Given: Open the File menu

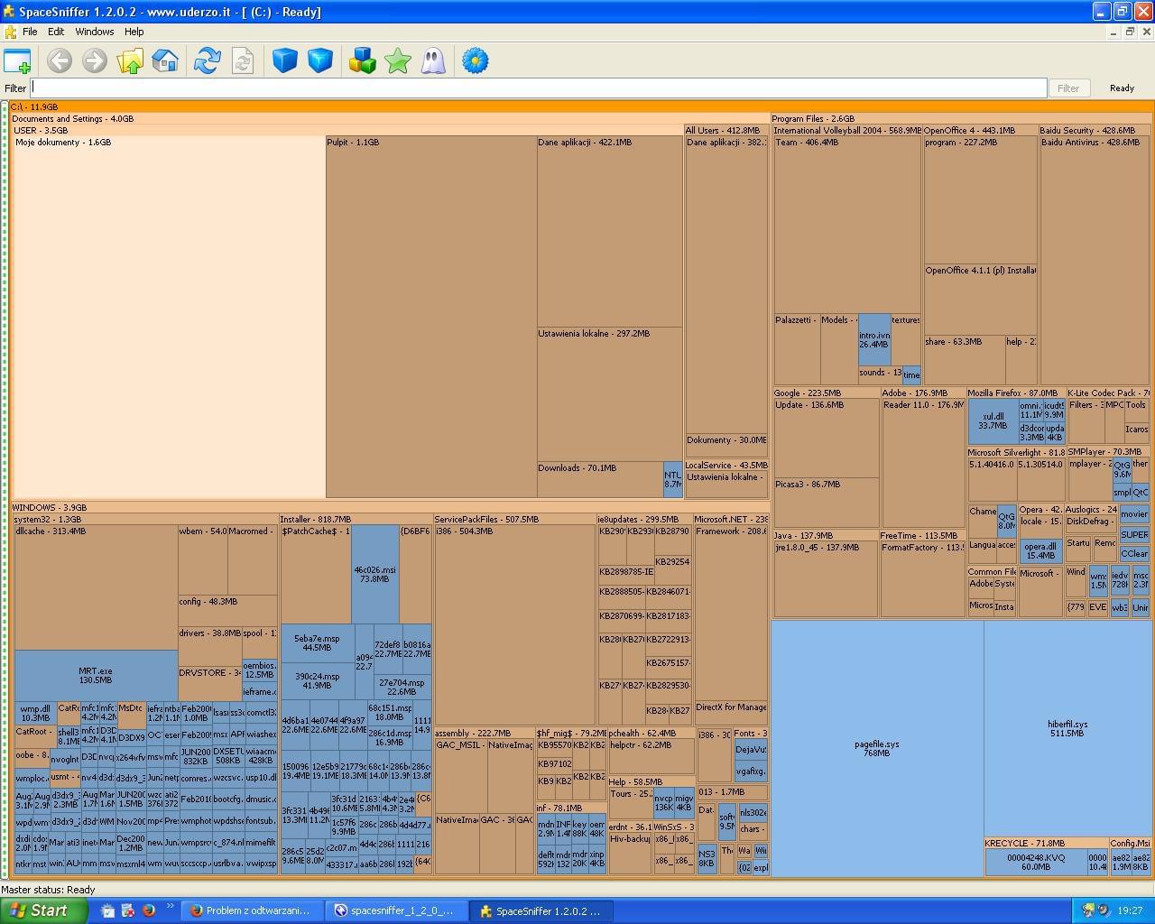Looking at the screenshot, I should point(30,32).
